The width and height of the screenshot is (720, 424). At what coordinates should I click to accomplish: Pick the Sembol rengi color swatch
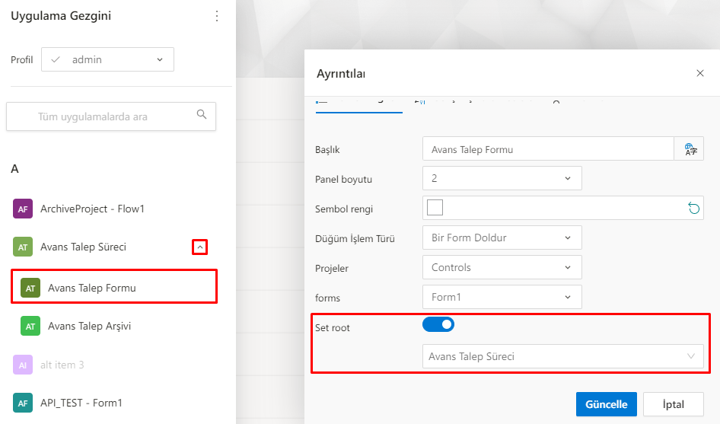coord(435,208)
